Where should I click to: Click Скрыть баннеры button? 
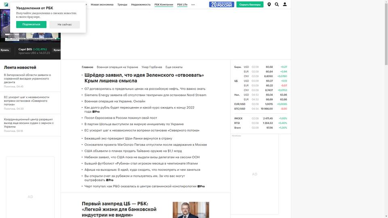[x=250, y=4]
